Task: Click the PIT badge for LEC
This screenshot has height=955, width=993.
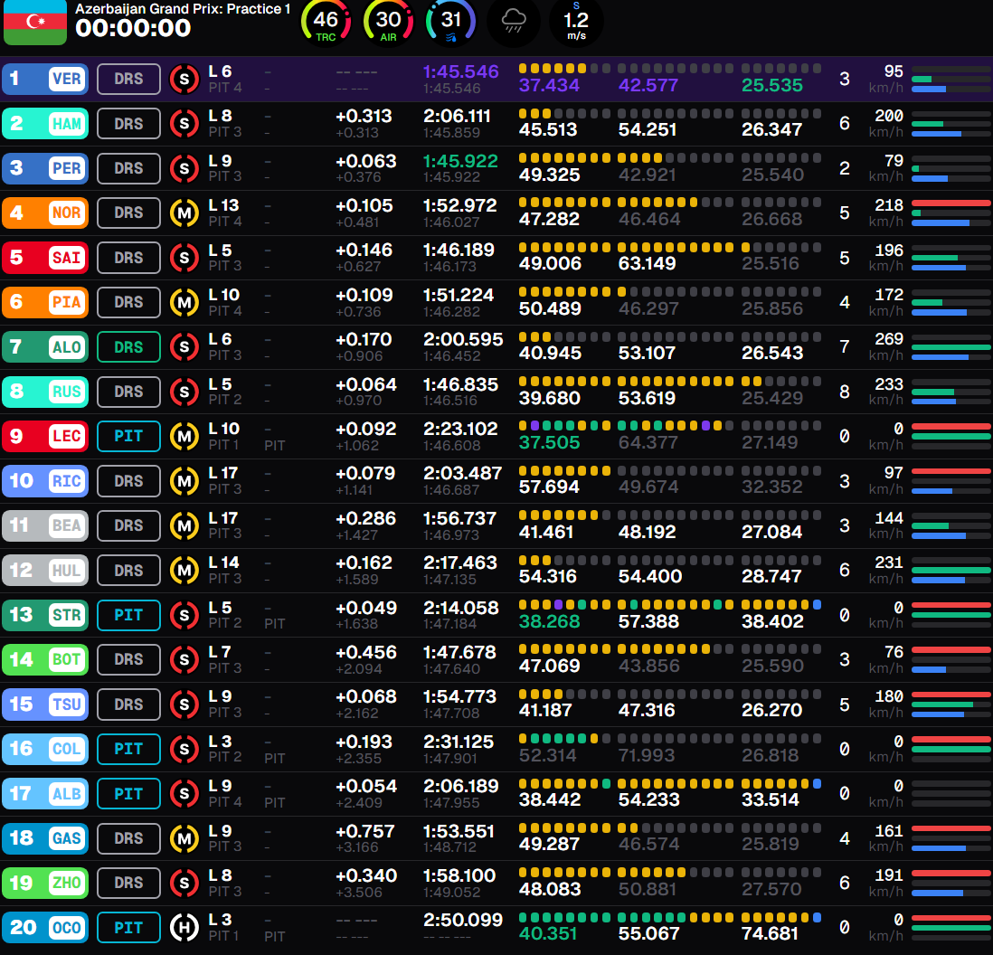Action: pos(128,436)
